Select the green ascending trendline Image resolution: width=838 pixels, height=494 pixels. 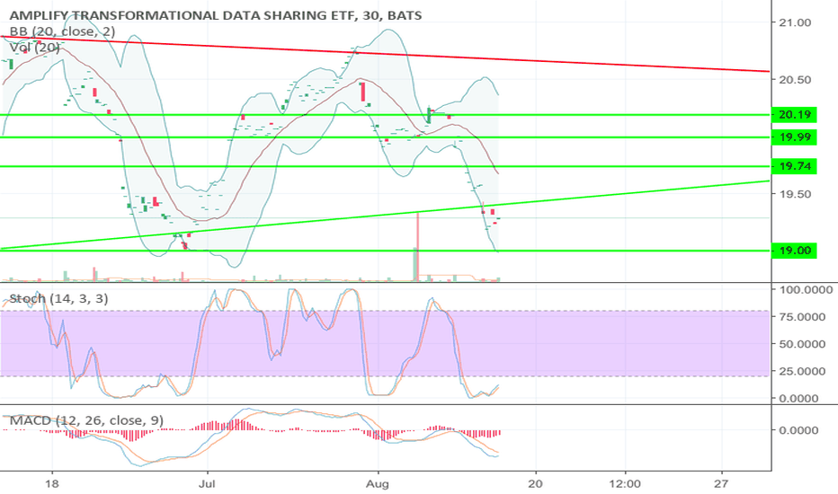click(385, 215)
